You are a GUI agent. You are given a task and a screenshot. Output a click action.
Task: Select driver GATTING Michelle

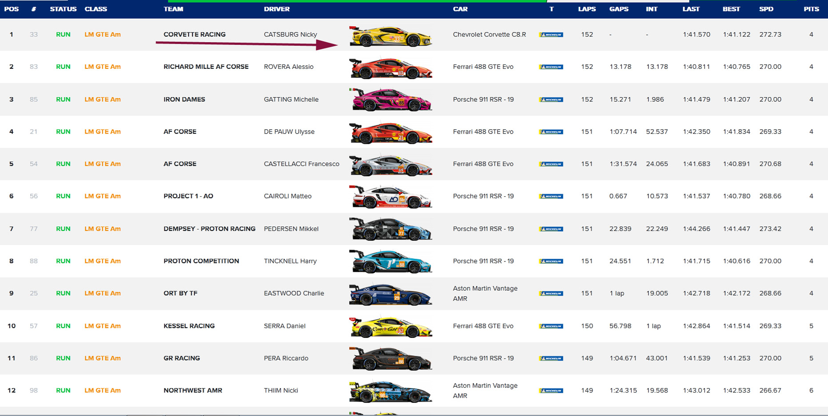[x=291, y=99]
